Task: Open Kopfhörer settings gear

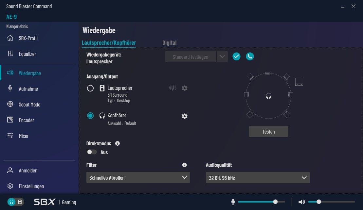Action: click(x=185, y=116)
